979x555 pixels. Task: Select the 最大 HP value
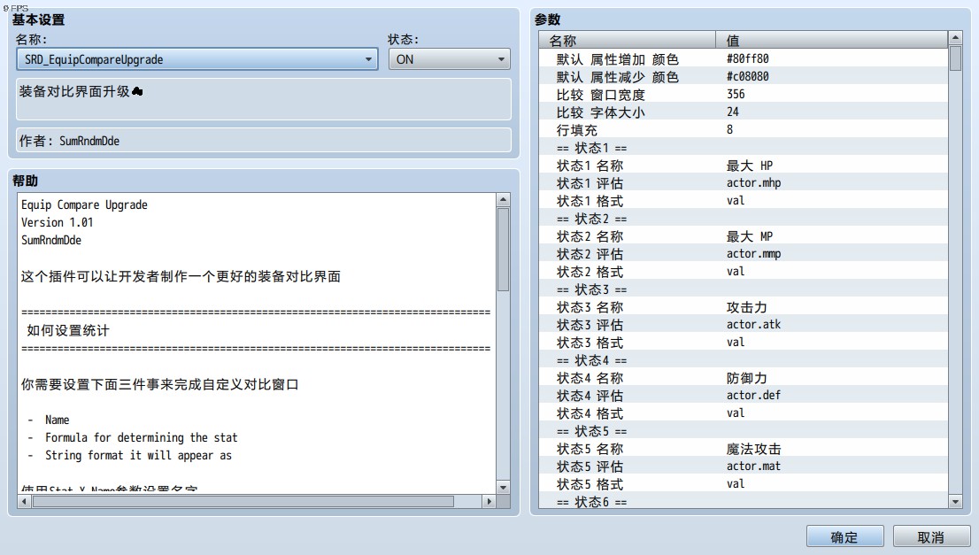coord(749,166)
